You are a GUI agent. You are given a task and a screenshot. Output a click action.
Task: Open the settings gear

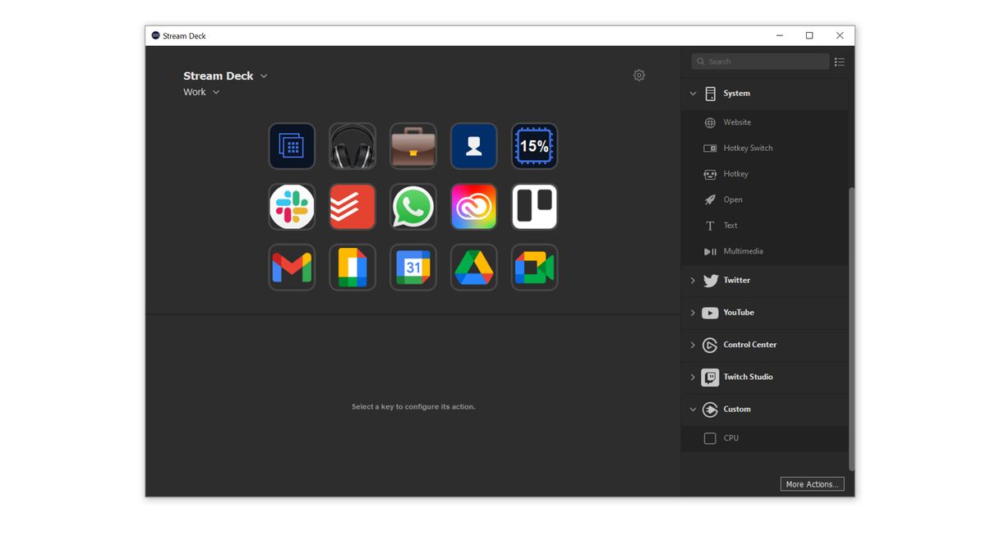point(639,75)
